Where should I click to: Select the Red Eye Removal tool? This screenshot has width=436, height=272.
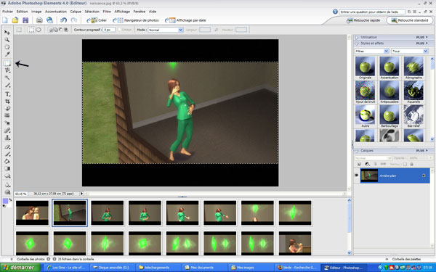coord(7,123)
